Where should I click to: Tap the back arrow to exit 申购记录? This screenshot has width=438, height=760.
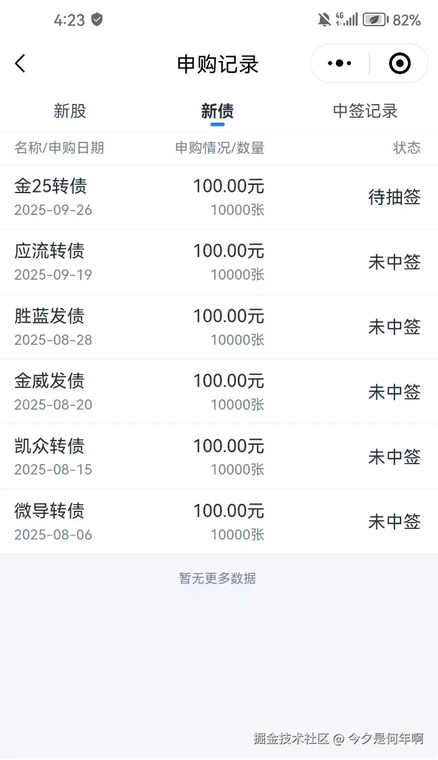(x=20, y=63)
